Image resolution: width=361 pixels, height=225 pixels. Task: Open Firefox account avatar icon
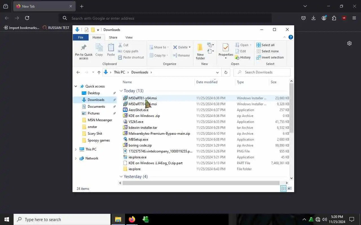pyautogui.click(x=324, y=18)
